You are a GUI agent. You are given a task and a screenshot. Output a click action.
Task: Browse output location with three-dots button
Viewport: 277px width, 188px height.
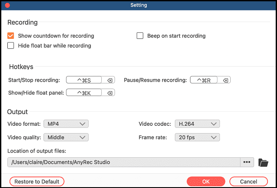pos(247,162)
